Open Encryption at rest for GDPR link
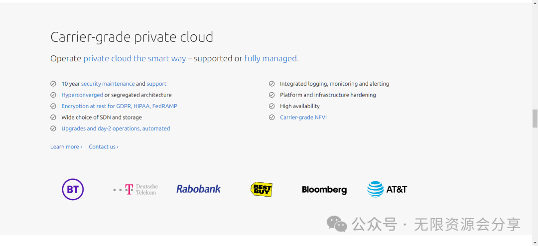The image size is (538, 246). 120,107
